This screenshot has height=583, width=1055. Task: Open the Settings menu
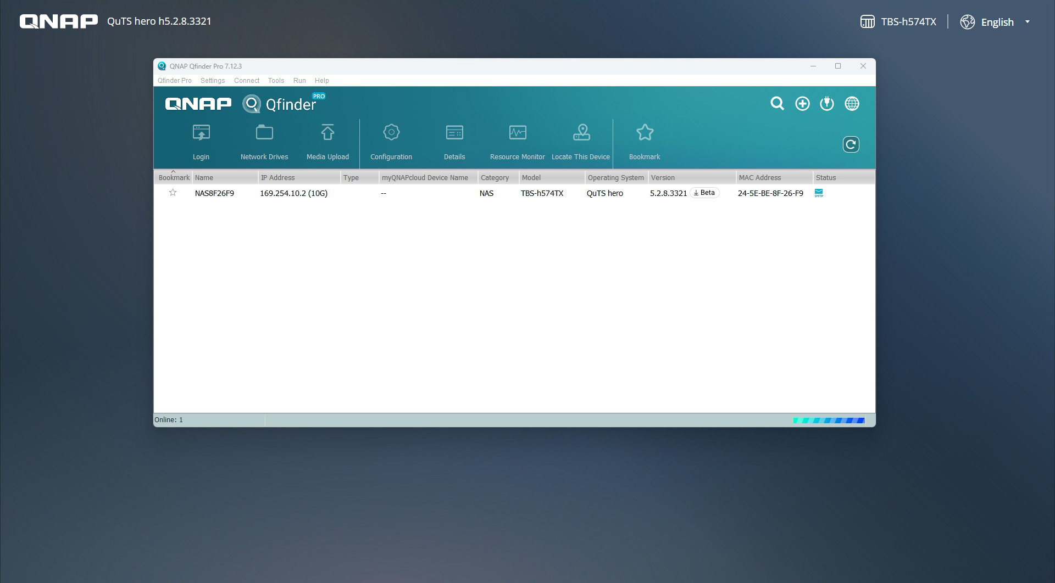coord(213,80)
